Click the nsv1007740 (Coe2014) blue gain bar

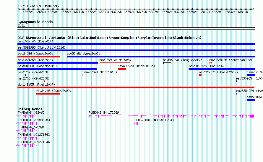click(x=136, y=44)
